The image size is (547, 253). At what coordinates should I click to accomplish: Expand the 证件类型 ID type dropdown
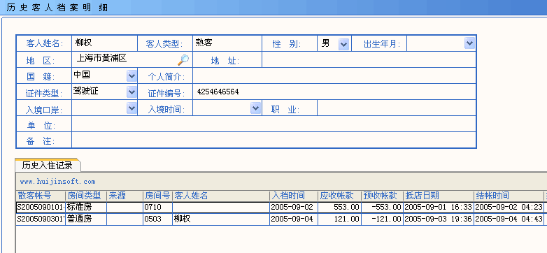pos(132,92)
